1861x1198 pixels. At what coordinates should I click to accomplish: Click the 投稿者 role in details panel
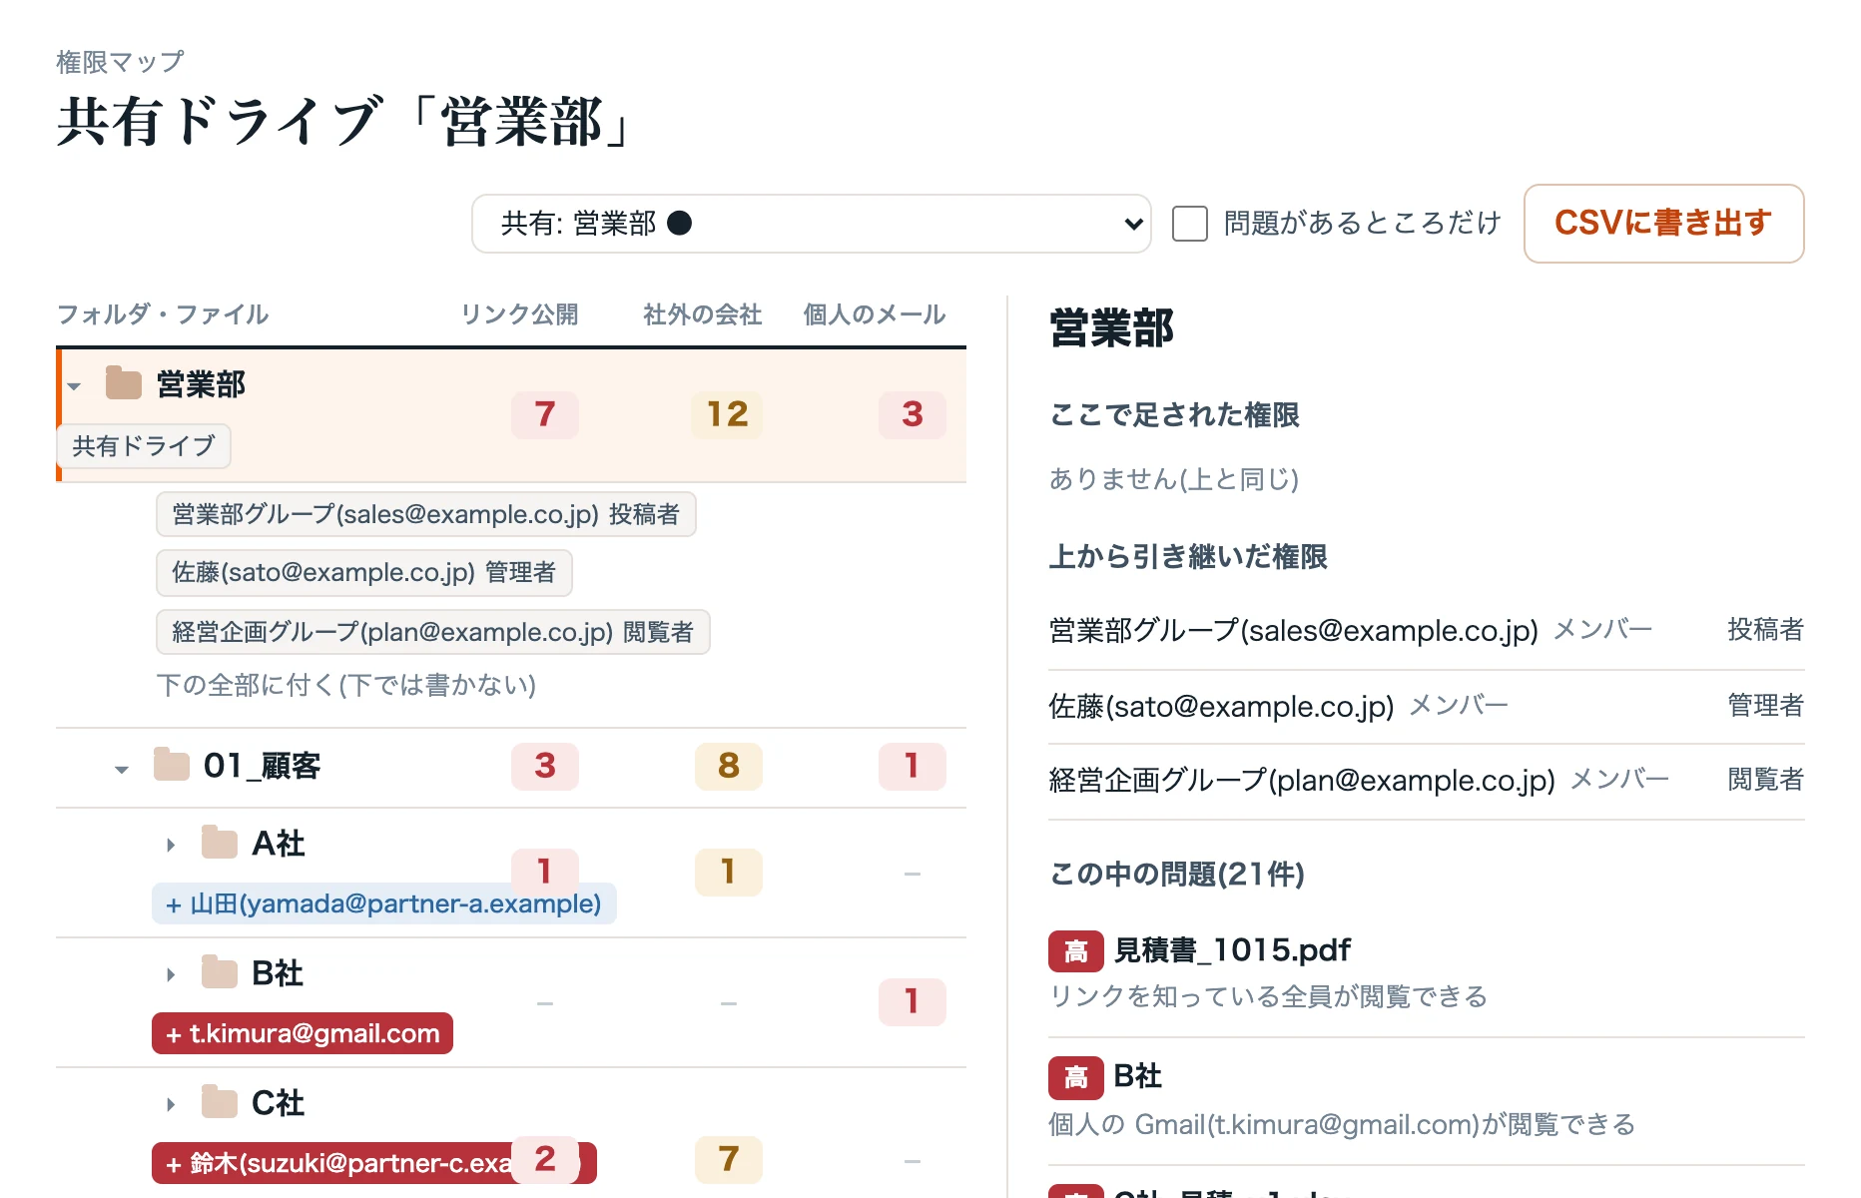[1765, 630]
